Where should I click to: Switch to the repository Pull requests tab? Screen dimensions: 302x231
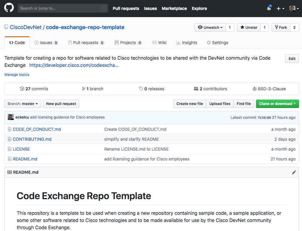coord(86,43)
